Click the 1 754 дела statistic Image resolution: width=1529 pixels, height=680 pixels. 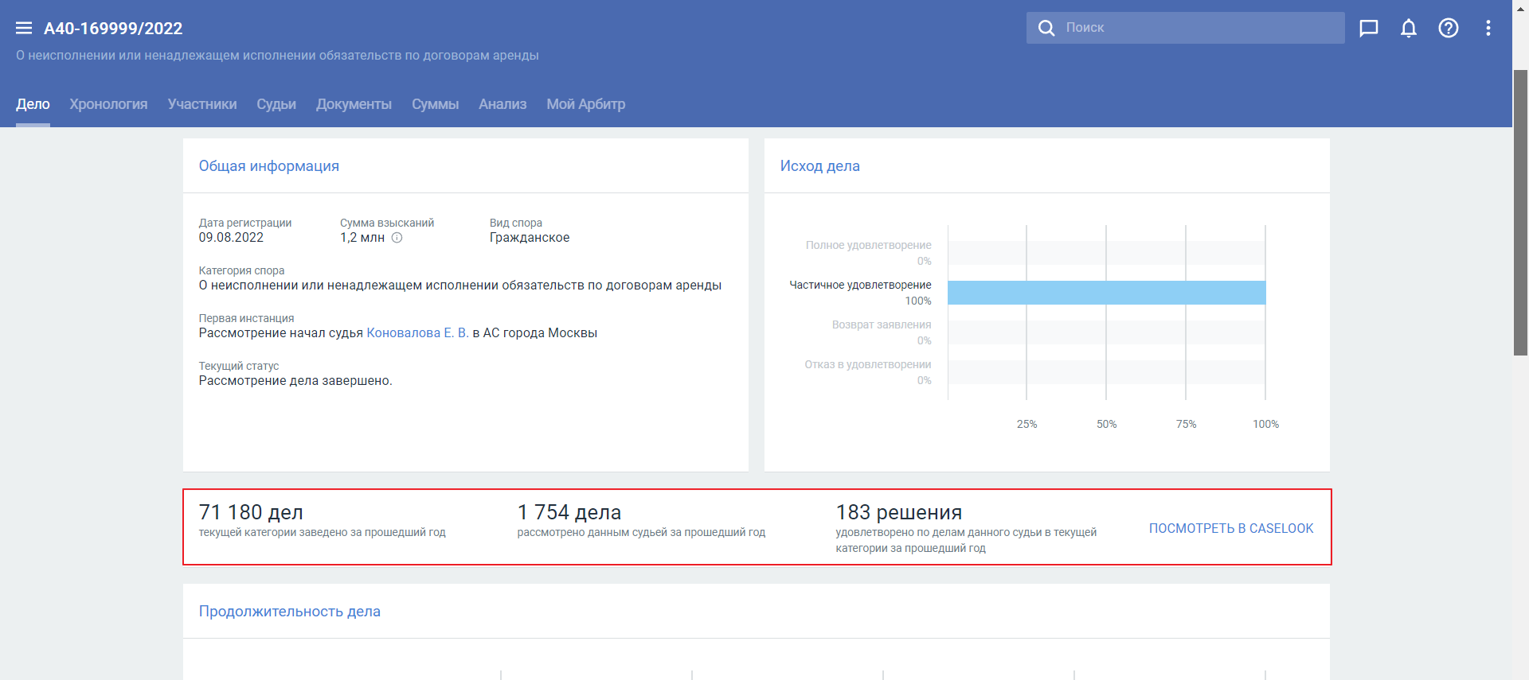(x=569, y=512)
